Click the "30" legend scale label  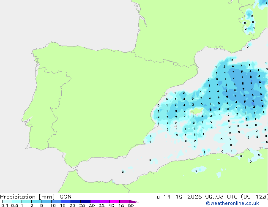coord(92,205)
